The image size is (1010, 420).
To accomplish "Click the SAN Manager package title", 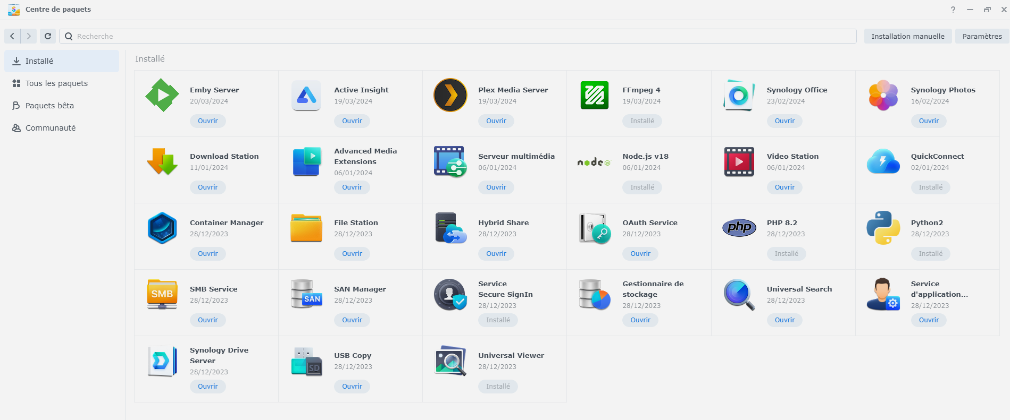I will tap(360, 289).
